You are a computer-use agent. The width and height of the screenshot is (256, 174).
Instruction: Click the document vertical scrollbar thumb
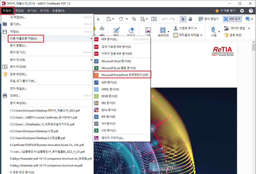[x=253, y=48]
